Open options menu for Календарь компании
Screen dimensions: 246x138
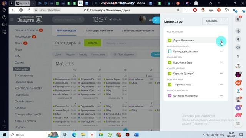pos(221,51)
